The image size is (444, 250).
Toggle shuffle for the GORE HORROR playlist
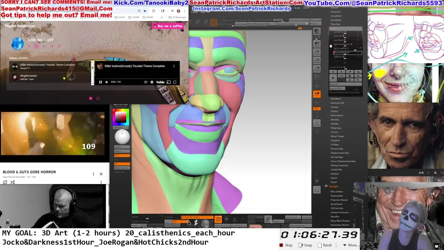[x=12, y=182]
